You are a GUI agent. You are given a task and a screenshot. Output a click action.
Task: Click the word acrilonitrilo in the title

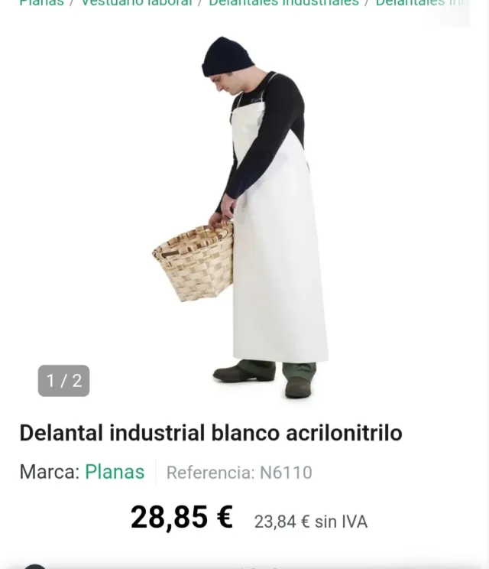(x=344, y=433)
